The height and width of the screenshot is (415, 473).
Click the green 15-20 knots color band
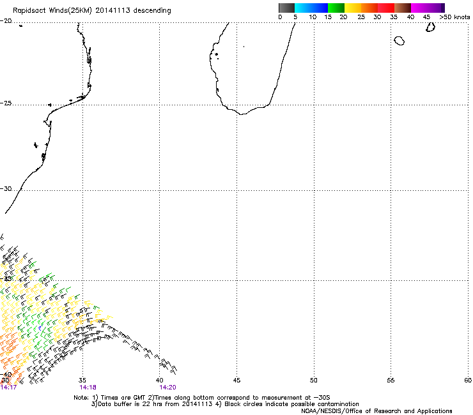336,8
